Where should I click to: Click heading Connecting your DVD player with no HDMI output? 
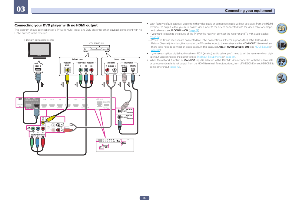click(x=56, y=25)
